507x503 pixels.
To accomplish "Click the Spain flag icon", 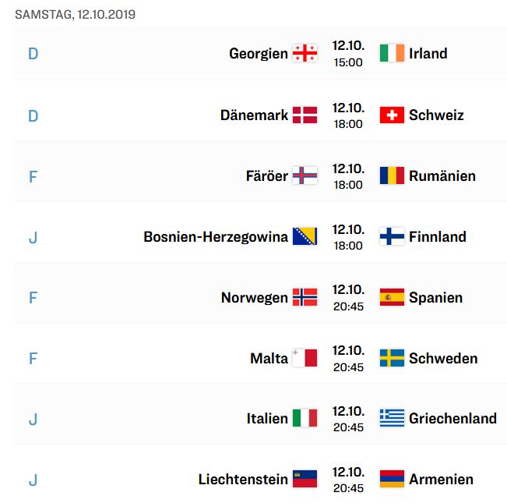I will click(x=392, y=297).
